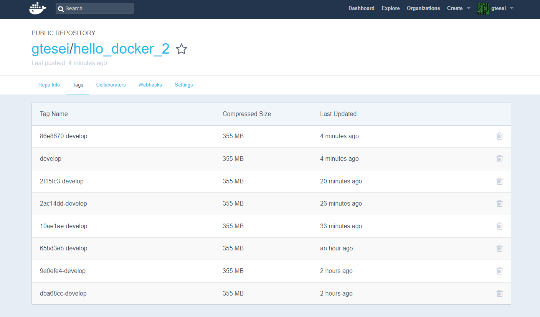This screenshot has width=540, height=317.
Task: Delete the 10ae1ae-develop tag
Action: pos(499,226)
